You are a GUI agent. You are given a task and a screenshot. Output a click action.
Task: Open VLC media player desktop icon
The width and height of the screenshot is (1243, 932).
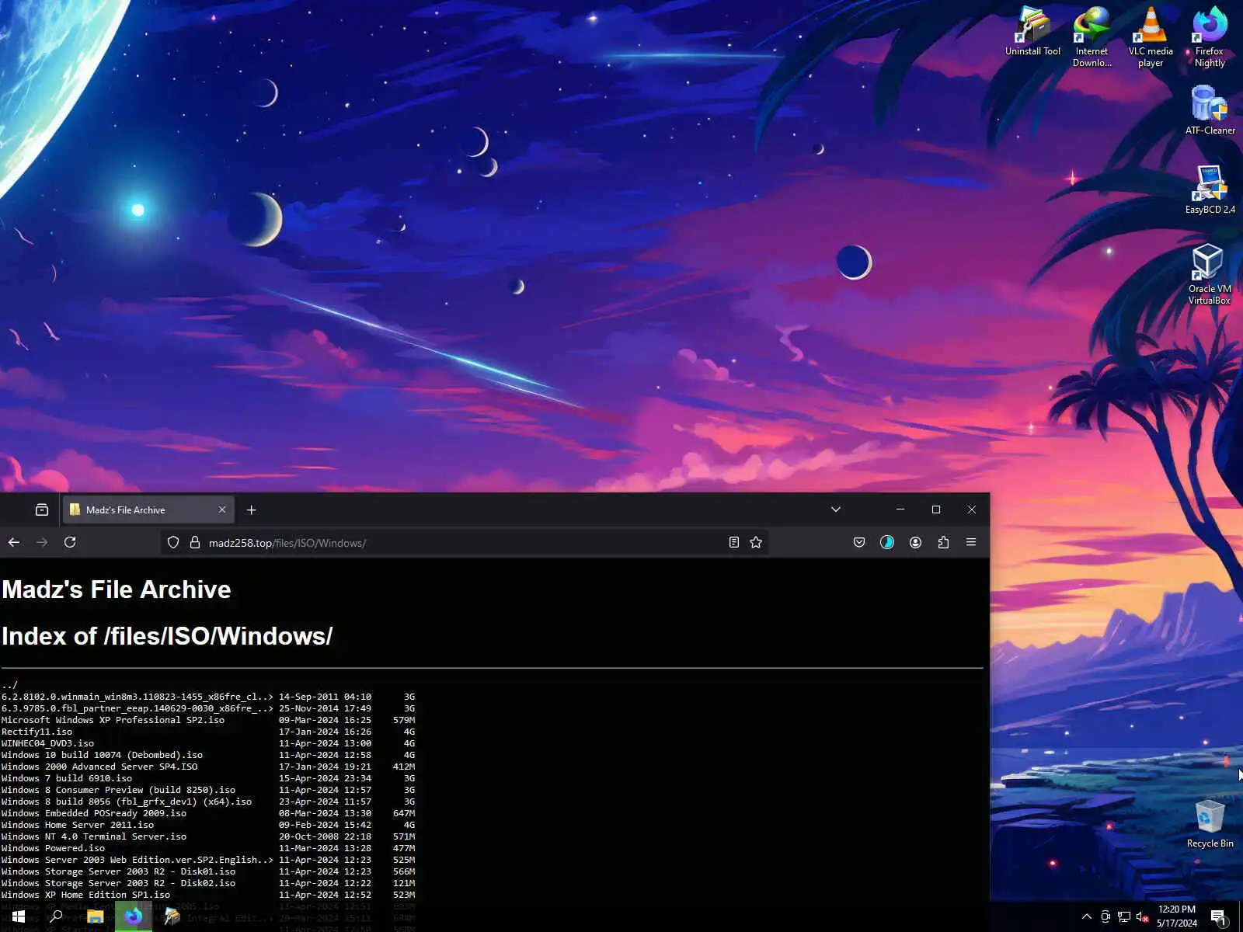1151,37
